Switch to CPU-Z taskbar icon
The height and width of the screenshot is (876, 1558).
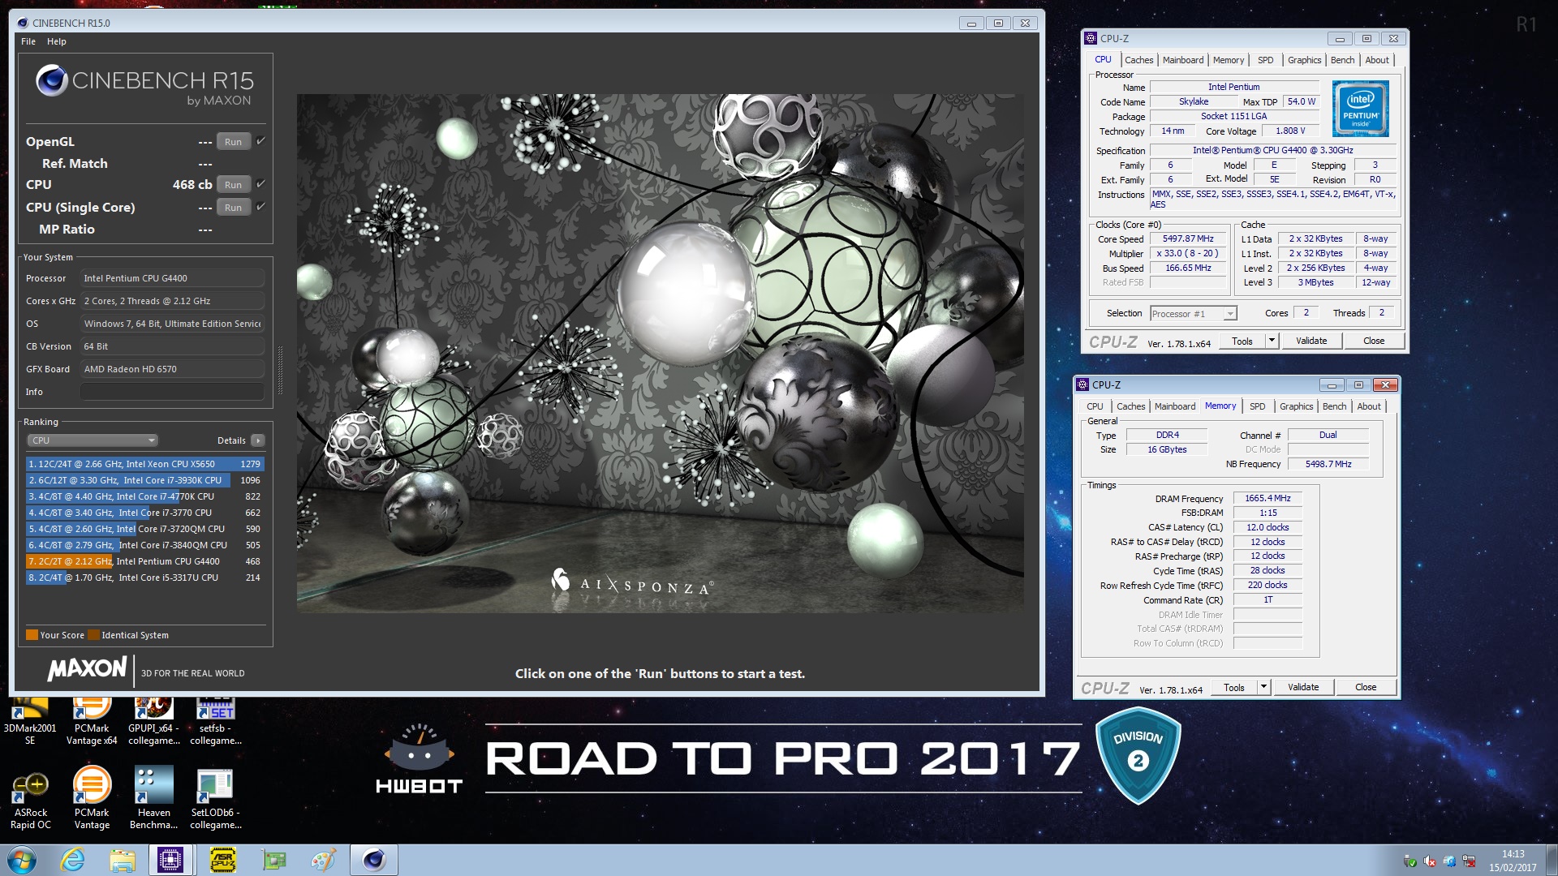click(170, 860)
